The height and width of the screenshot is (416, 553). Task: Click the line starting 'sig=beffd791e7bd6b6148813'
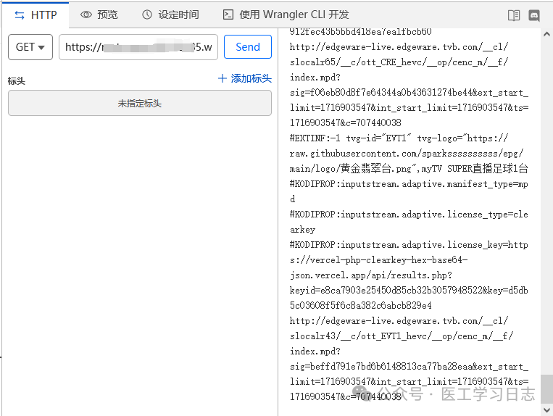[409, 366]
